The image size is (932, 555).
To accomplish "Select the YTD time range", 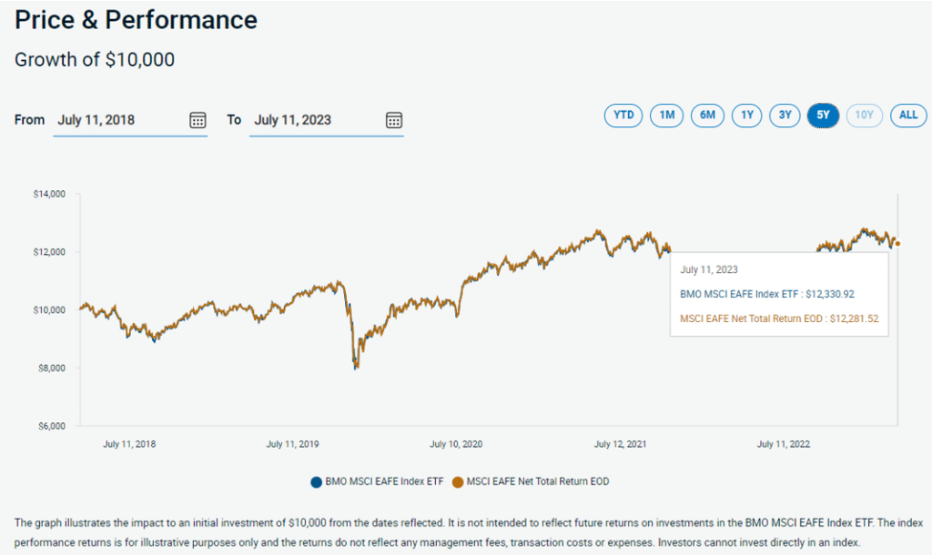I will (623, 116).
